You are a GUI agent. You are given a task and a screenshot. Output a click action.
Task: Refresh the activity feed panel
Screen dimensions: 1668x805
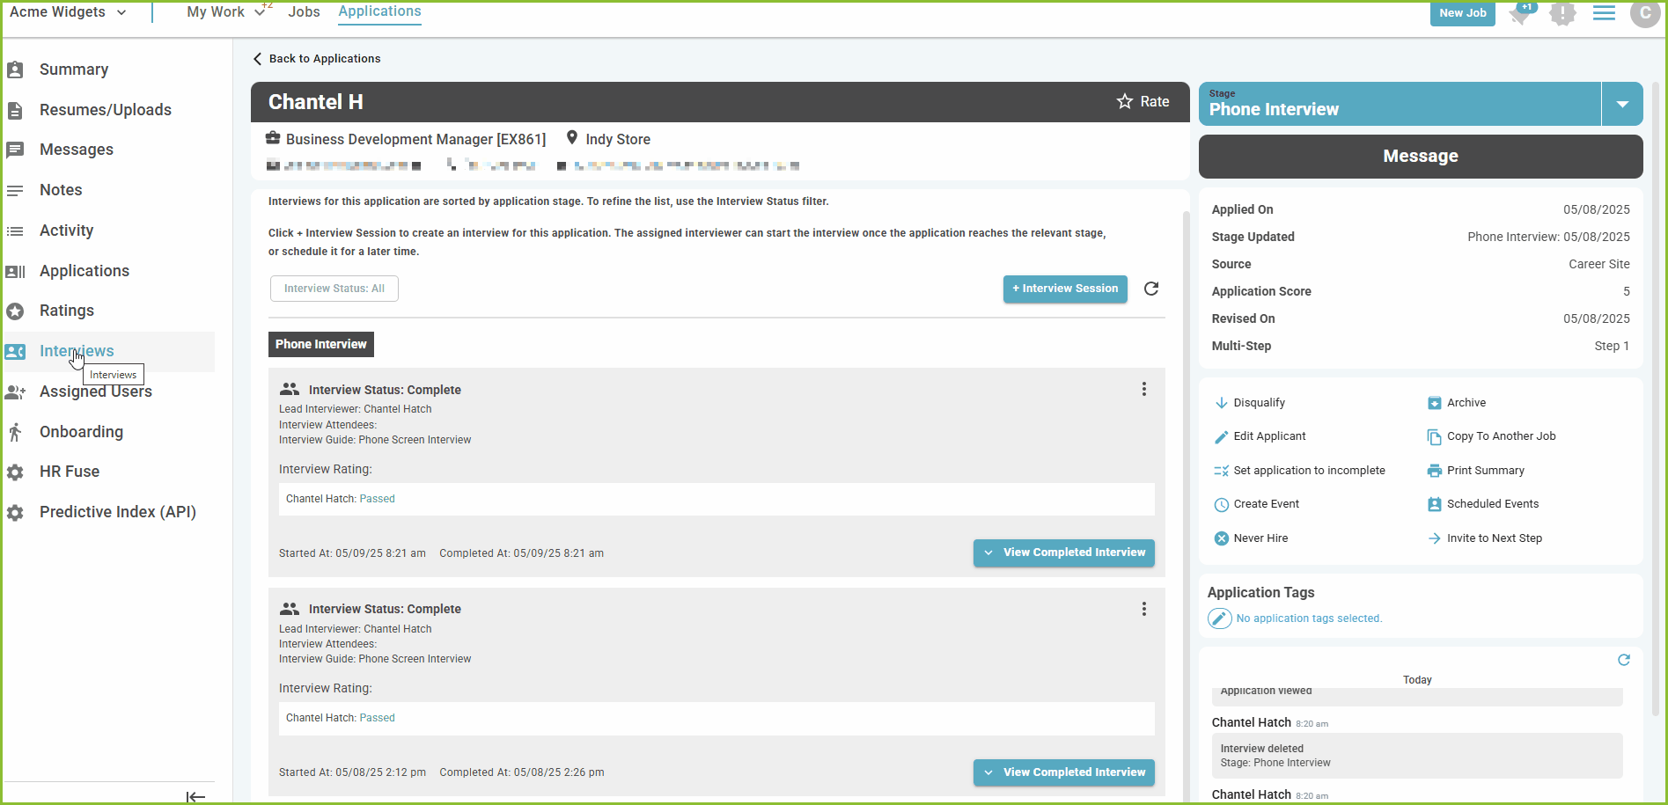(1623, 660)
